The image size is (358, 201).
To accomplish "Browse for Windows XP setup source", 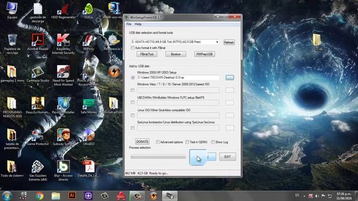I will point(230,78).
